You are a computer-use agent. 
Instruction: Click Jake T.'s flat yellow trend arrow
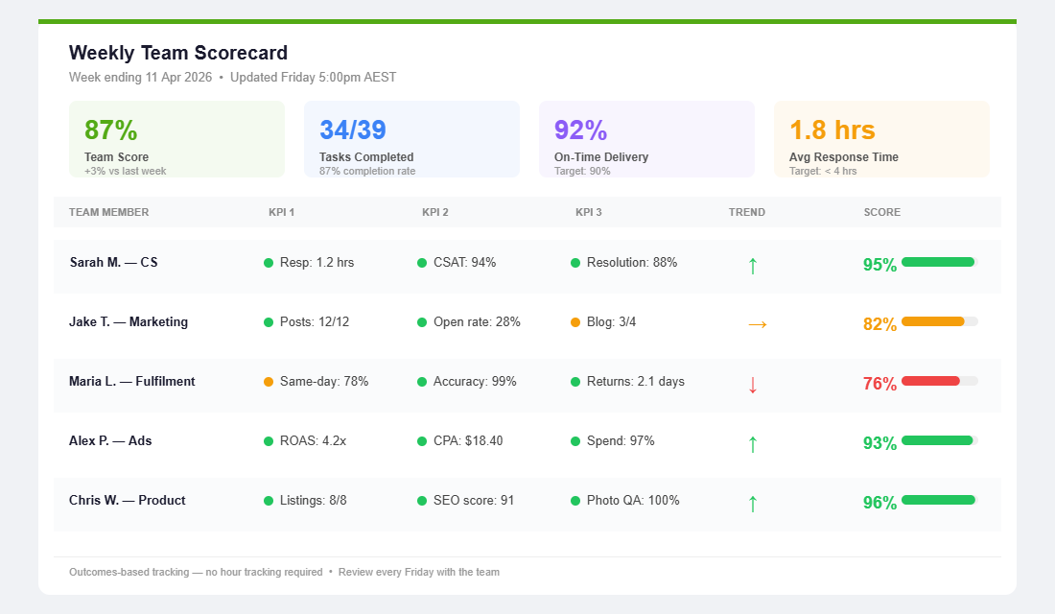pos(756,323)
